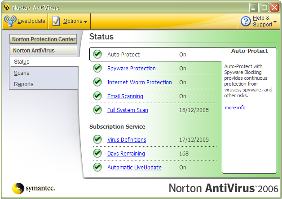Click the 18/12/2005 scan date

pos(194,110)
